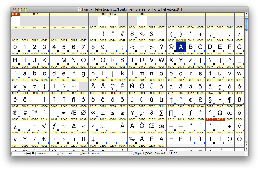Select the uppercase Q glyph cell 0051

[103, 60]
